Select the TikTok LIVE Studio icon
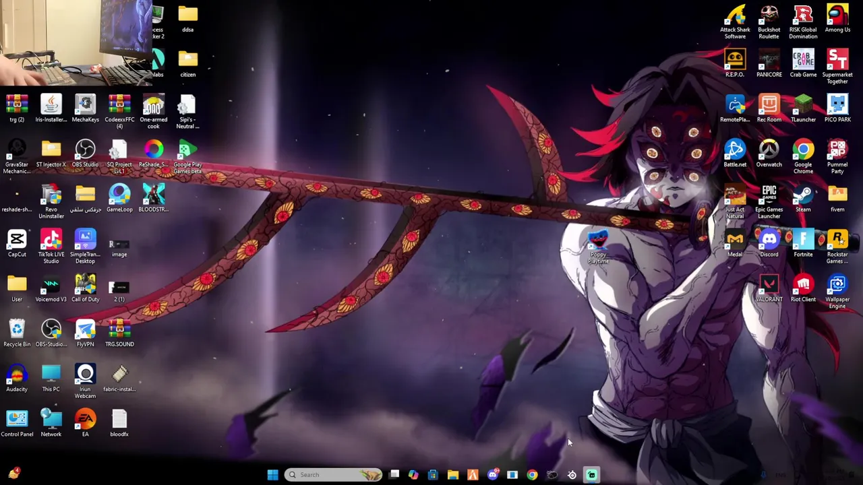863x485 pixels. [51, 247]
